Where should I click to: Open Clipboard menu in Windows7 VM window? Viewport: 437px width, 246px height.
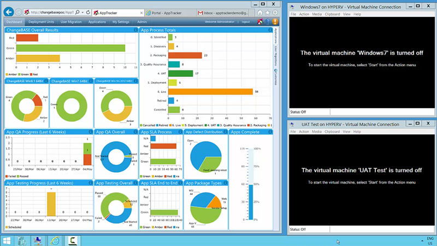(332, 14)
